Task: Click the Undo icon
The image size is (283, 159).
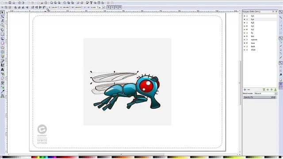Action: 19,3
